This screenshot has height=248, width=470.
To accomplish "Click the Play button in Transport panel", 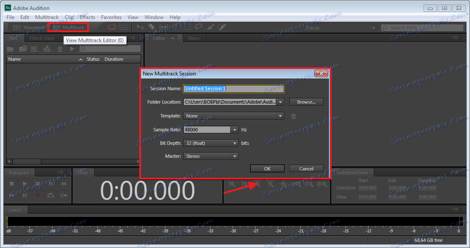I will point(25,183).
